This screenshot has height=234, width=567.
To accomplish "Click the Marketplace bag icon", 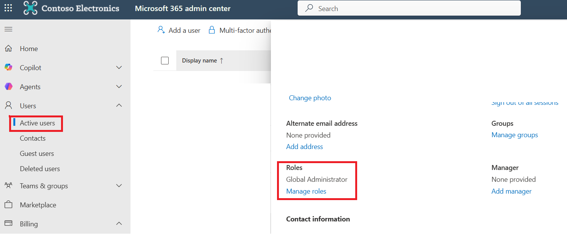I will pos(8,205).
